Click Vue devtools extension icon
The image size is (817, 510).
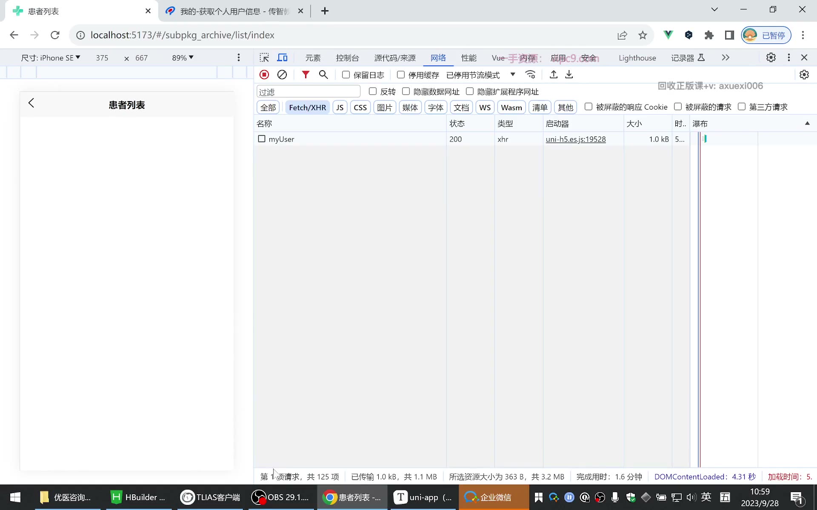pyautogui.click(x=668, y=35)
